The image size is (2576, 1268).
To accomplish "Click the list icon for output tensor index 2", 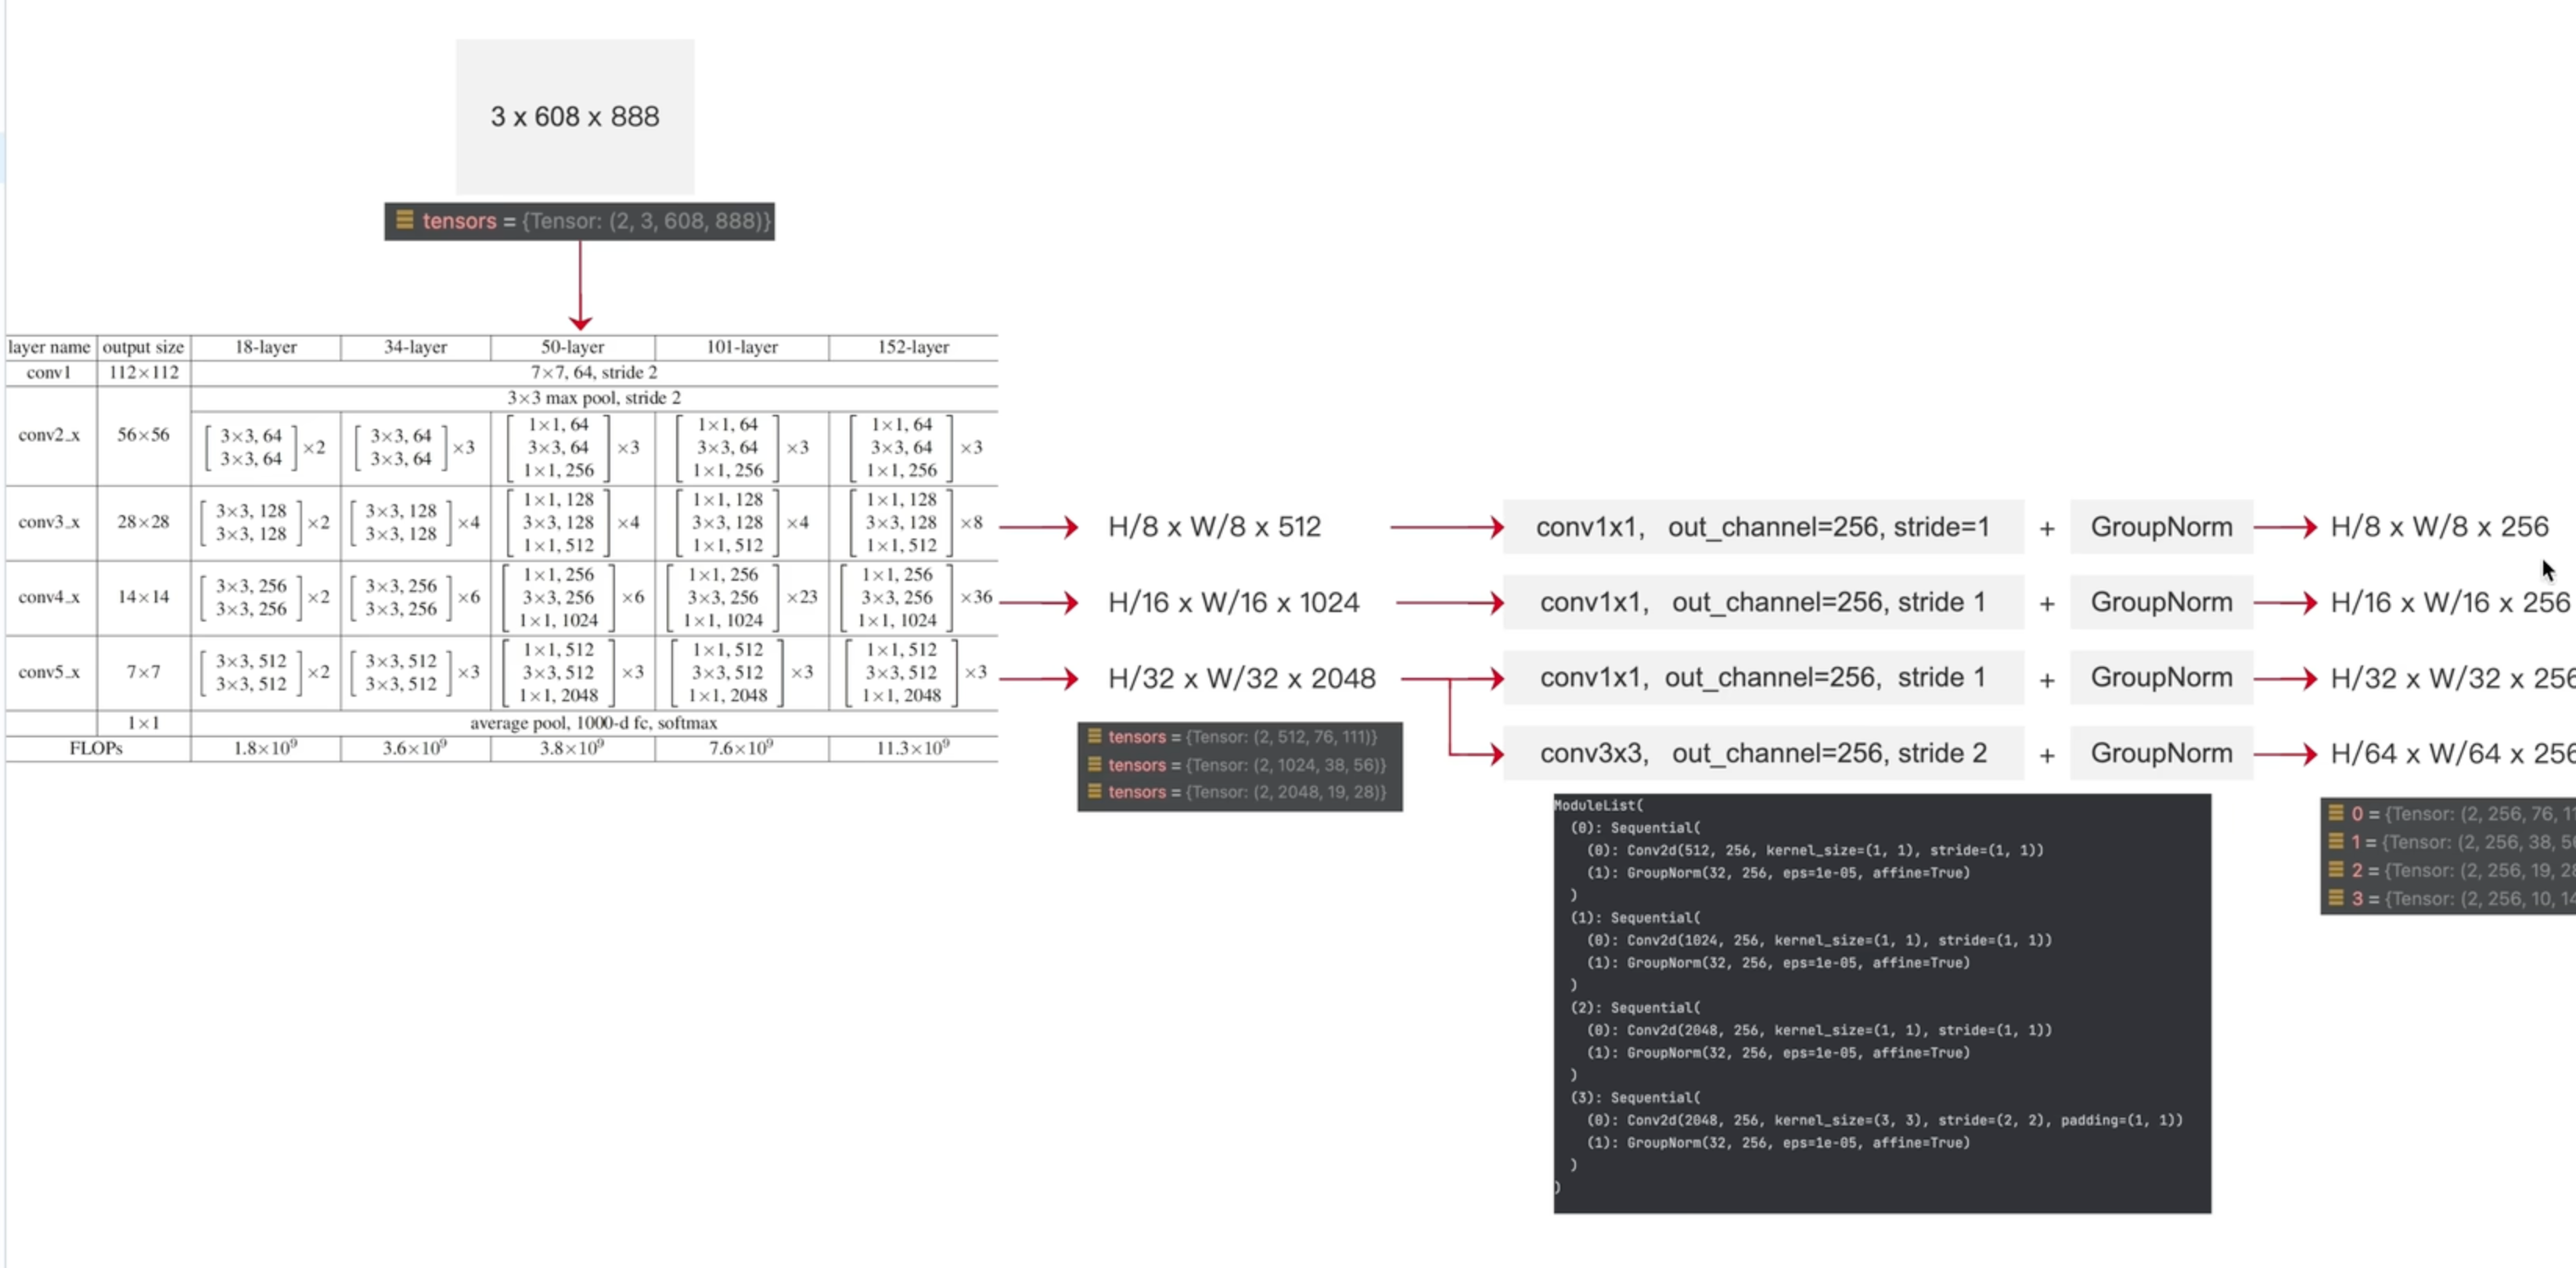I will point(2336,869).
